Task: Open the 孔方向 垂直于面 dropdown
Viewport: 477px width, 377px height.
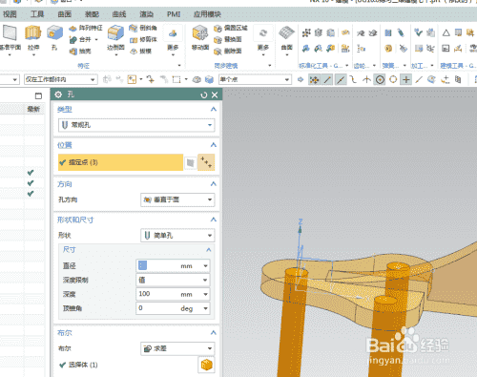Action: point(177,199)
